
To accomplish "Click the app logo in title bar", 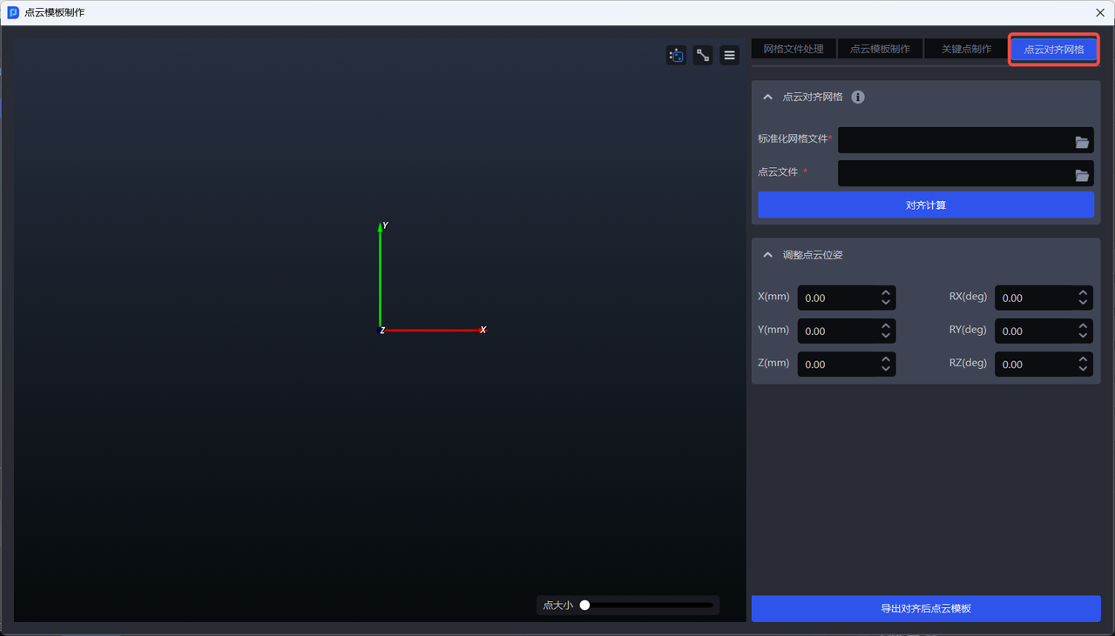I will pos(13,12).
